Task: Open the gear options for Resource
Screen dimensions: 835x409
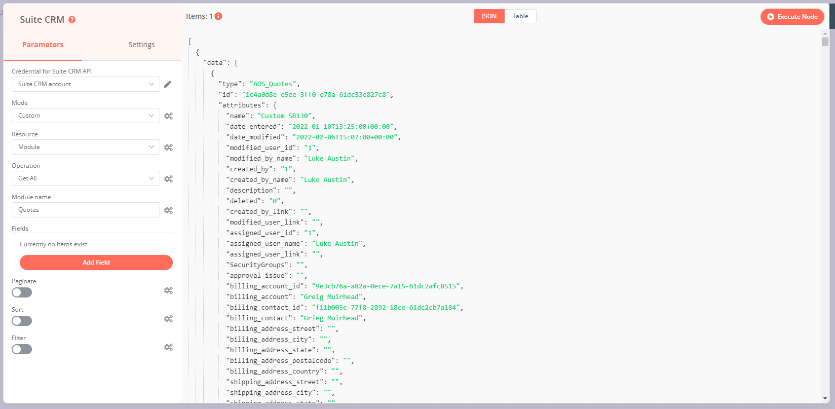Action: point(168,147)
